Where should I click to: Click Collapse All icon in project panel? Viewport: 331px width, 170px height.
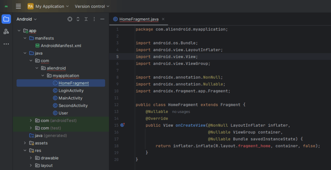click(86, 19)
